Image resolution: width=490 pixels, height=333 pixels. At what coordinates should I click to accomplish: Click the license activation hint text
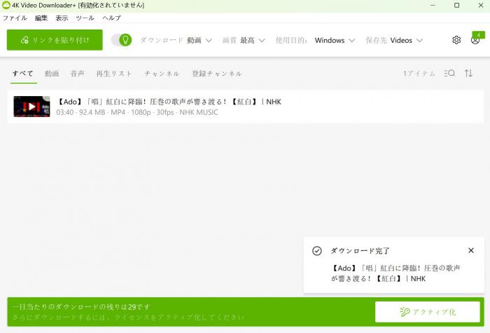pyautogui.click(x=128, y=317)
